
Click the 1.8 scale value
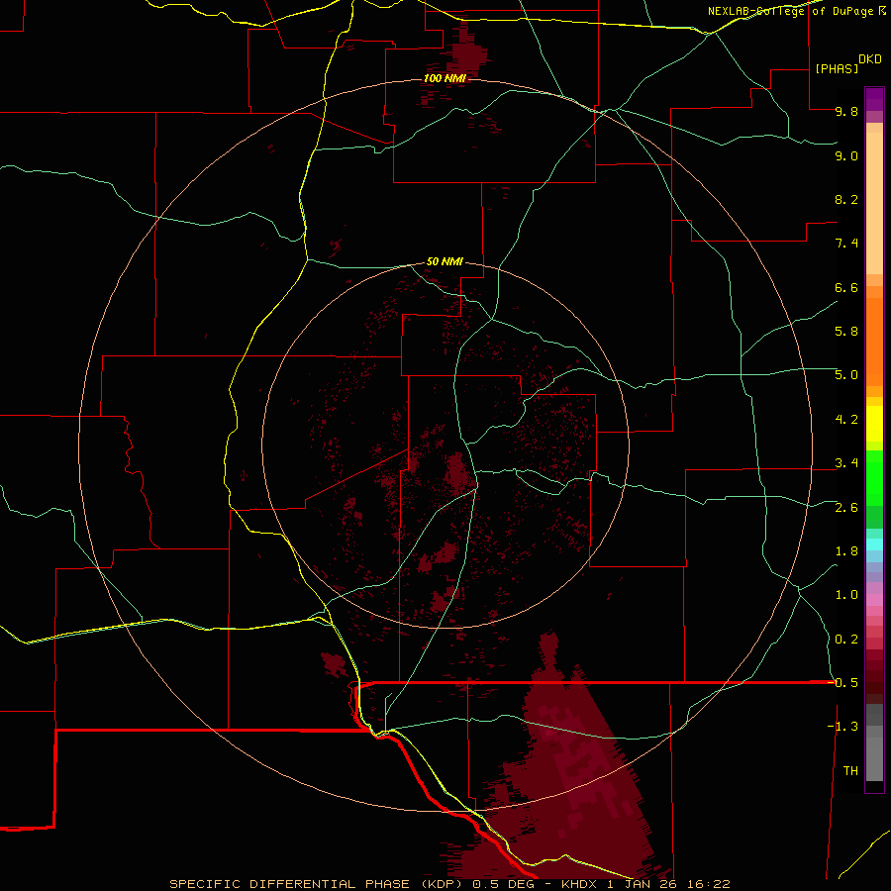[x=846, y=551]
